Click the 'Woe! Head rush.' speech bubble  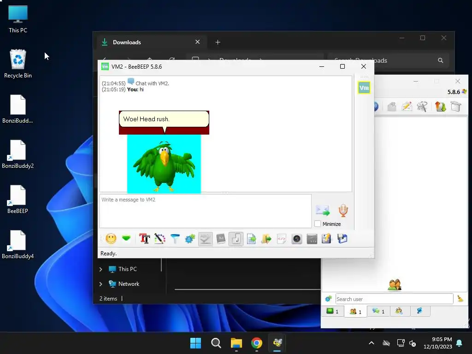click(x=164, y=119)
